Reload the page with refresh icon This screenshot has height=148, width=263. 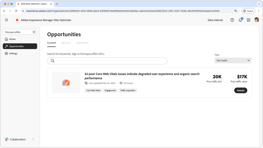[16, 11]
